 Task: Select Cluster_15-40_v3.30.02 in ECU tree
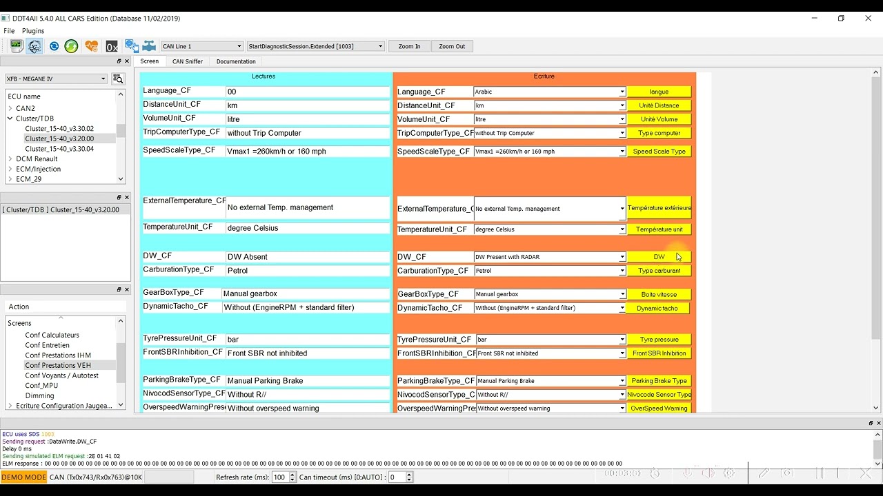tap(59, 129)
